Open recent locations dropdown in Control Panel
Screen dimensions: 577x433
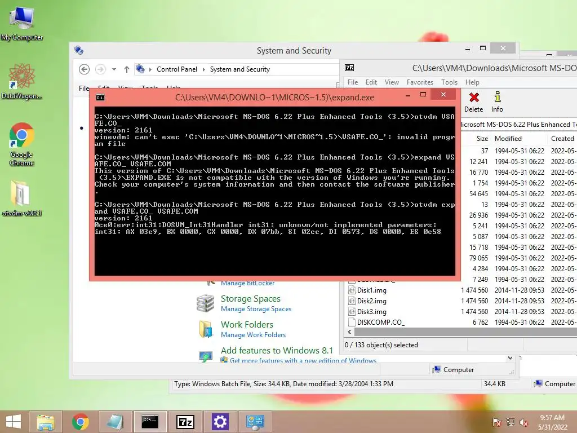tap(114, 69)
